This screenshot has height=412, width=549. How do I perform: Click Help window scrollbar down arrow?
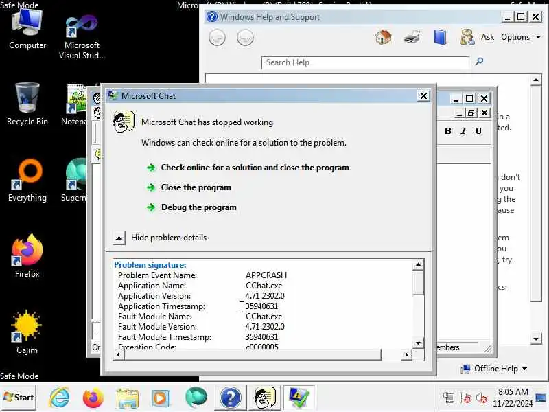click(536, 339)
